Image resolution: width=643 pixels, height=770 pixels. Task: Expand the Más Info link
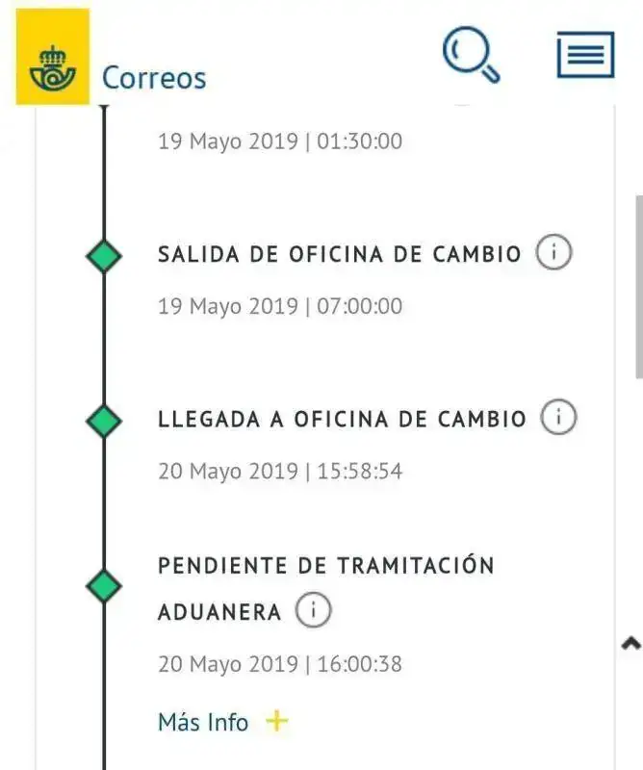pos(203,722)
